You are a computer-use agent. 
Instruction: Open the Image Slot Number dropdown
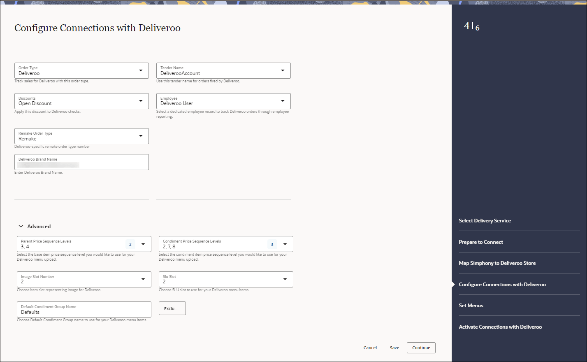(x=84, y=279)
